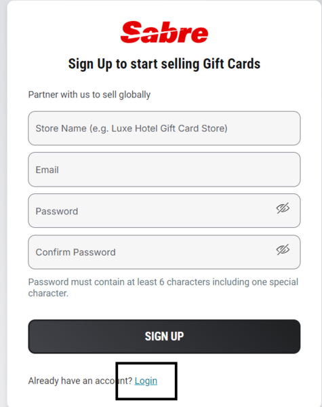Click into the Password field
The width and height of the screenshot is (322, 407).
tap(164, 211)
